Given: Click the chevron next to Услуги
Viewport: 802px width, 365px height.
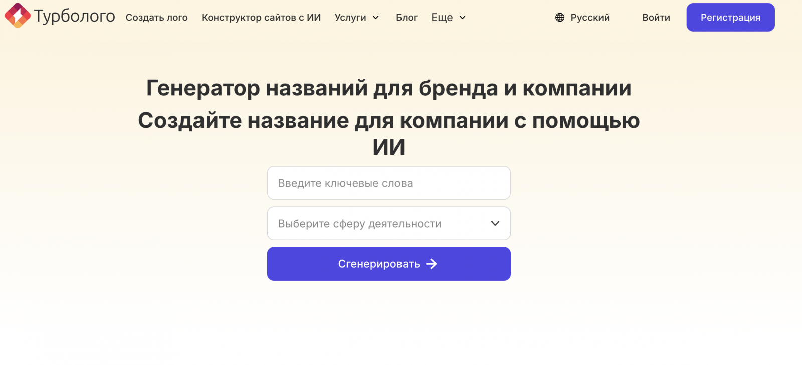Looking at the screenshot, I should pos(375,17).
